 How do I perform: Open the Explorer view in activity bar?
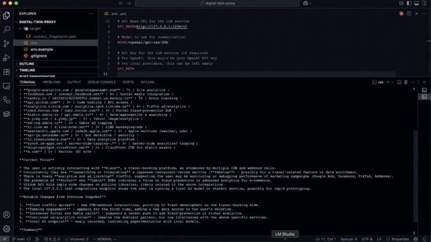pos(6,15)
